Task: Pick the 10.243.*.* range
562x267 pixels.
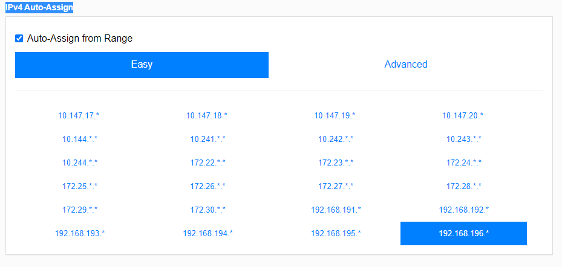Action: click(x=463, y=139)
